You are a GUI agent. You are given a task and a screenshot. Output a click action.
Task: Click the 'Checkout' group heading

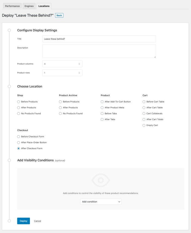pos(23,130)
